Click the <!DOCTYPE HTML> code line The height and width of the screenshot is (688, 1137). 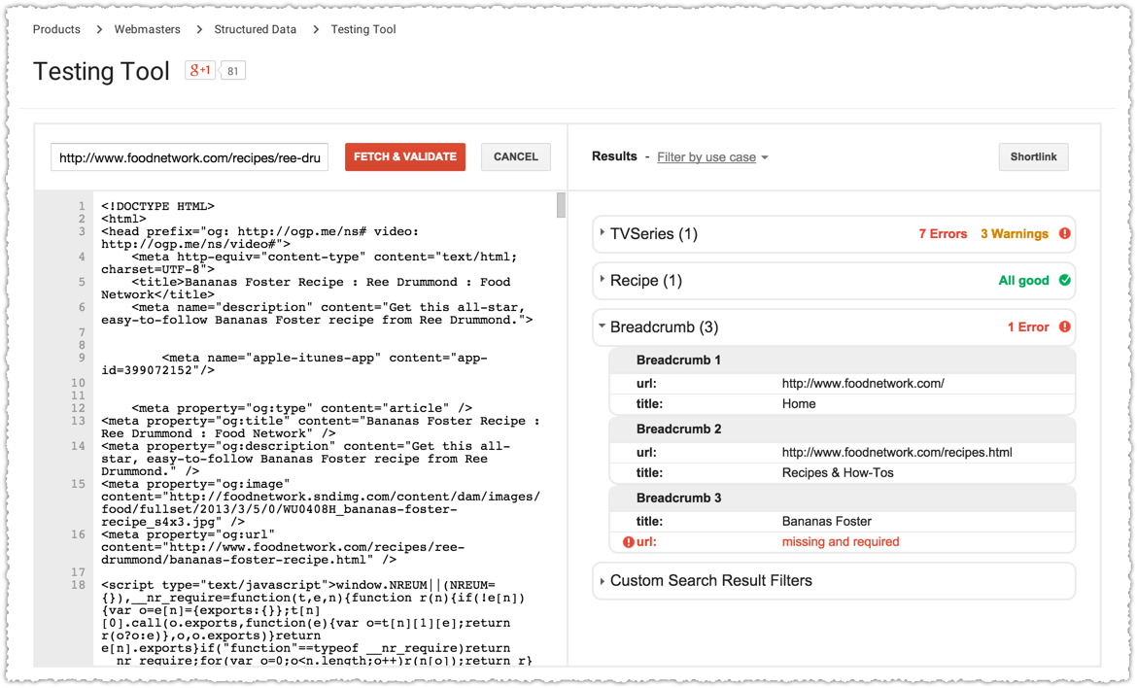158,207
